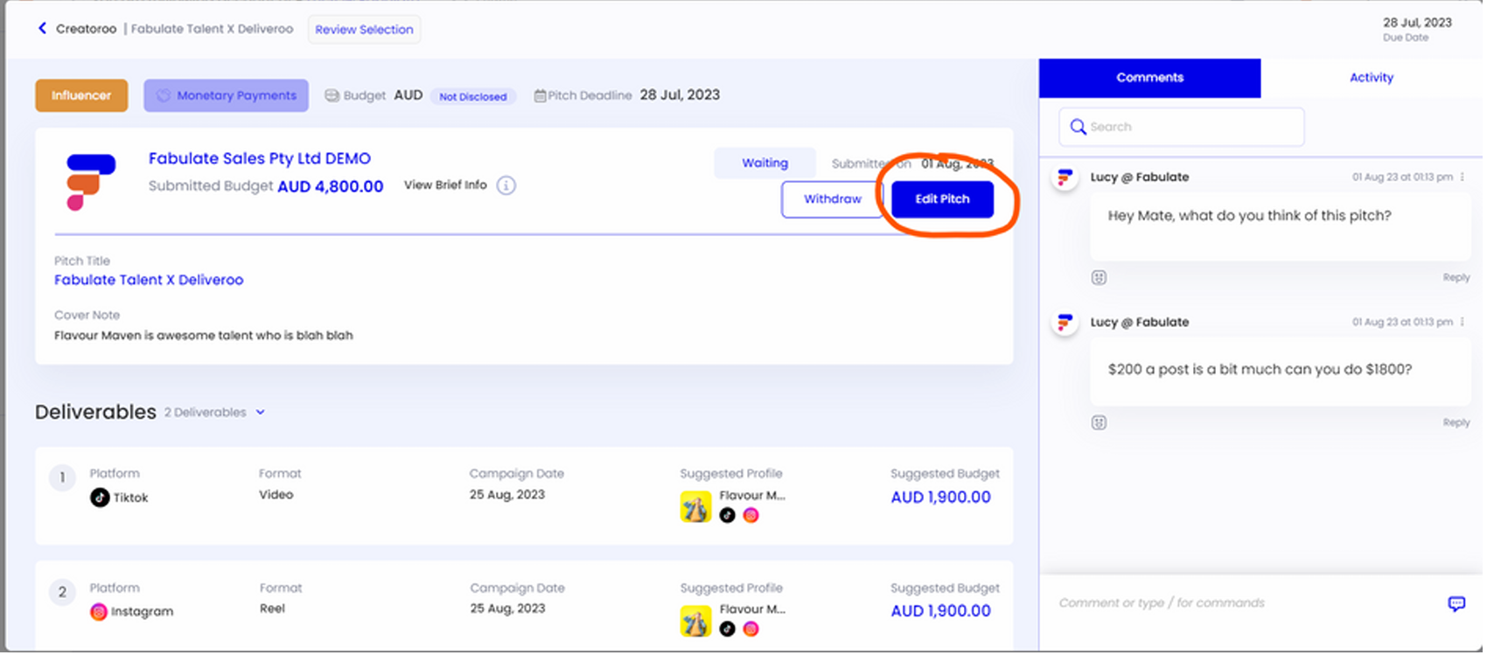
Task: Open Flavour M profile thumbnail in deliverable 2
Action: pyautogui.click(x=695, y=621)
